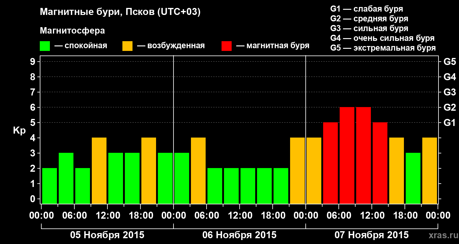Image resolution: width=459 pixels, height=244 pixels.
Task: Click the 'G3 — сильная буря' legend line
Action: point(369,28)
